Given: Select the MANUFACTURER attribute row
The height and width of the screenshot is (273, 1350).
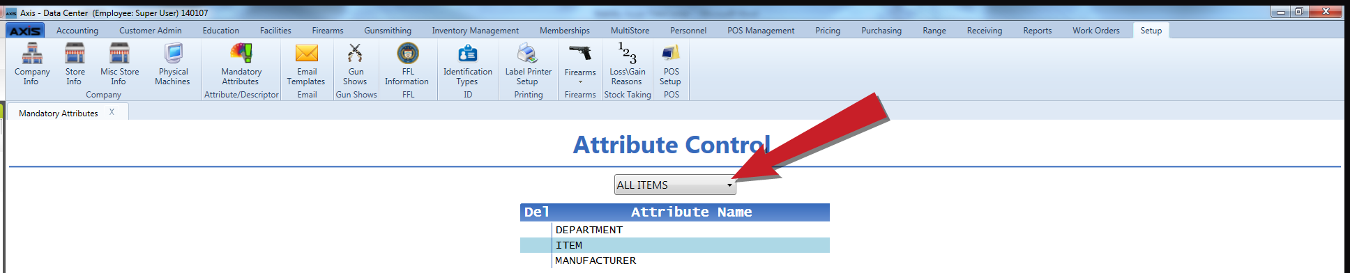Looking at the screenshot, I should pyautogui.click(x=675, y=260).
